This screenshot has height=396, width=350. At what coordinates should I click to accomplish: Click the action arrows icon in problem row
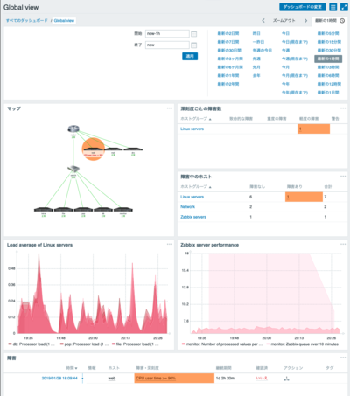286,379
